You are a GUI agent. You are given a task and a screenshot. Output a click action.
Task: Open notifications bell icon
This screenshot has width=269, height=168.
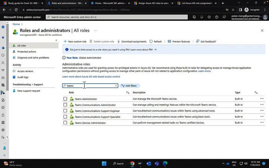click(202, 17)
